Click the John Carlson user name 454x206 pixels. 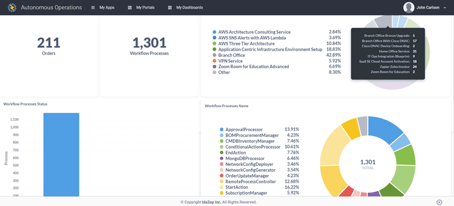point(428,8)
